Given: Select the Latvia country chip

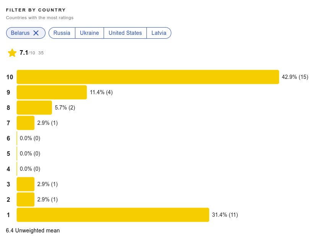Looking at the screenshot, I should [159, 33].
